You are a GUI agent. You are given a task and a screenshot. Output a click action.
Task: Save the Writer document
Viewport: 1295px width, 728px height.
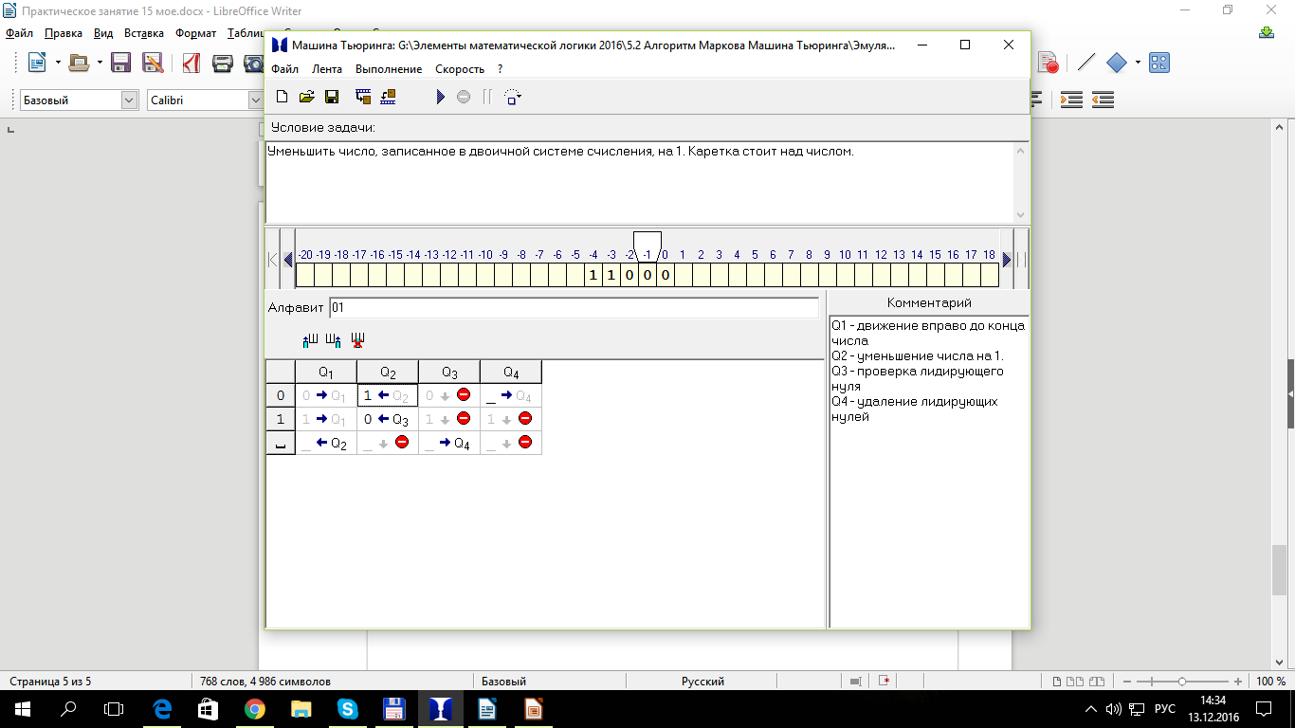(x=120, y=64)
